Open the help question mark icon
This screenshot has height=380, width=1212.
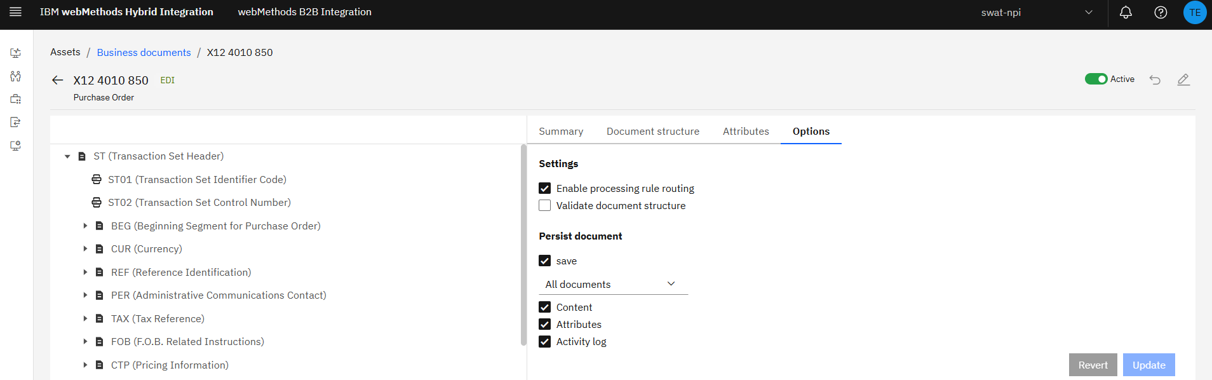[x=1161, y=12]
